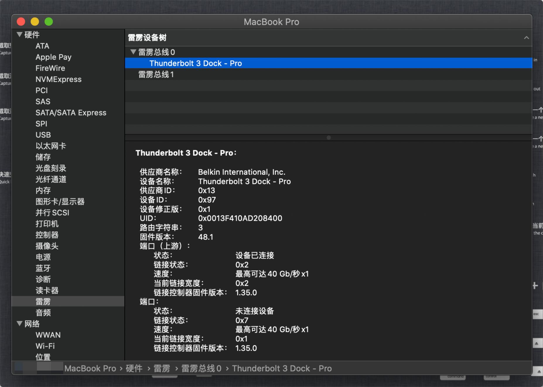Click the 未连接设备 status value
The width and height of the screenshot is (543, 387).
[255, 311]
